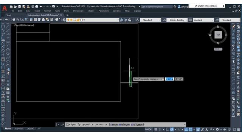This screenshot has height=136, width=242.
Task: Click the Undo arrow in quick access toolbar
Action: (41, 6)
